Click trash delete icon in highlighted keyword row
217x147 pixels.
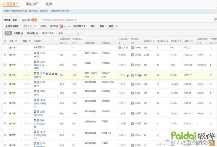(x=56, y=74)
